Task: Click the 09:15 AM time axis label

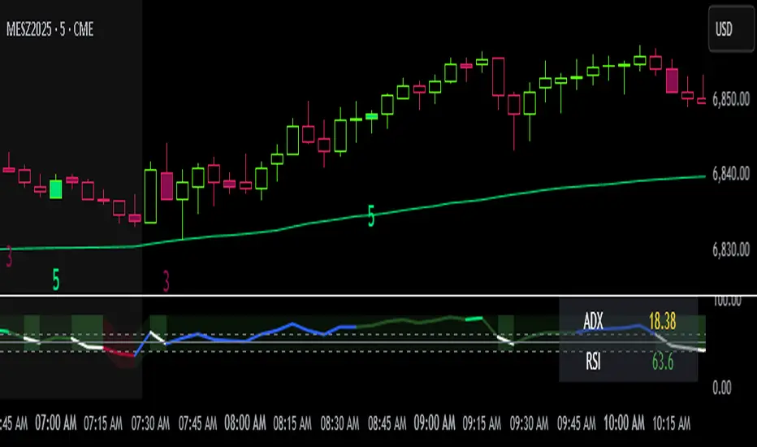Action: [482, 423]
